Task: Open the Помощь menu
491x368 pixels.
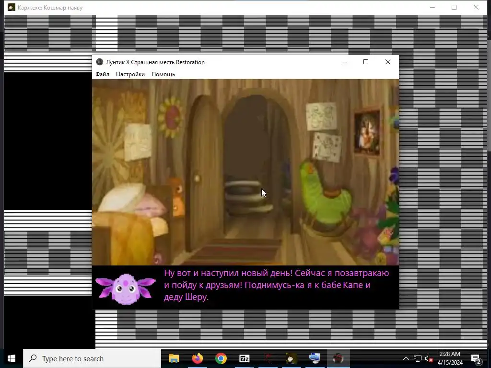Action: tap(163, 74)
